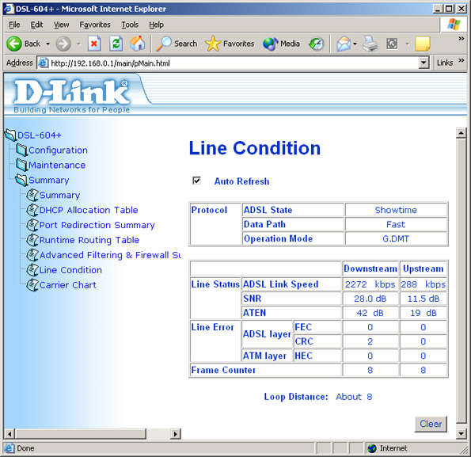The width and height of the screenshot is (471, 457).
Task: Open the Port Redirection Summary link
Action: (x=97, y=225)
